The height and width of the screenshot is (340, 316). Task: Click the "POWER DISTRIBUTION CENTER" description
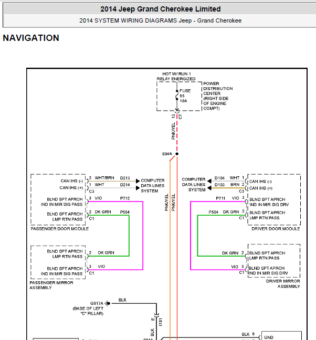(x=218, y=96)
